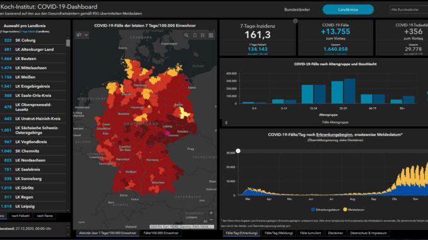Click the 7-Tage-Fallzahl value 134.143
The width and height of the screenshot is (428, 240).
258,49
